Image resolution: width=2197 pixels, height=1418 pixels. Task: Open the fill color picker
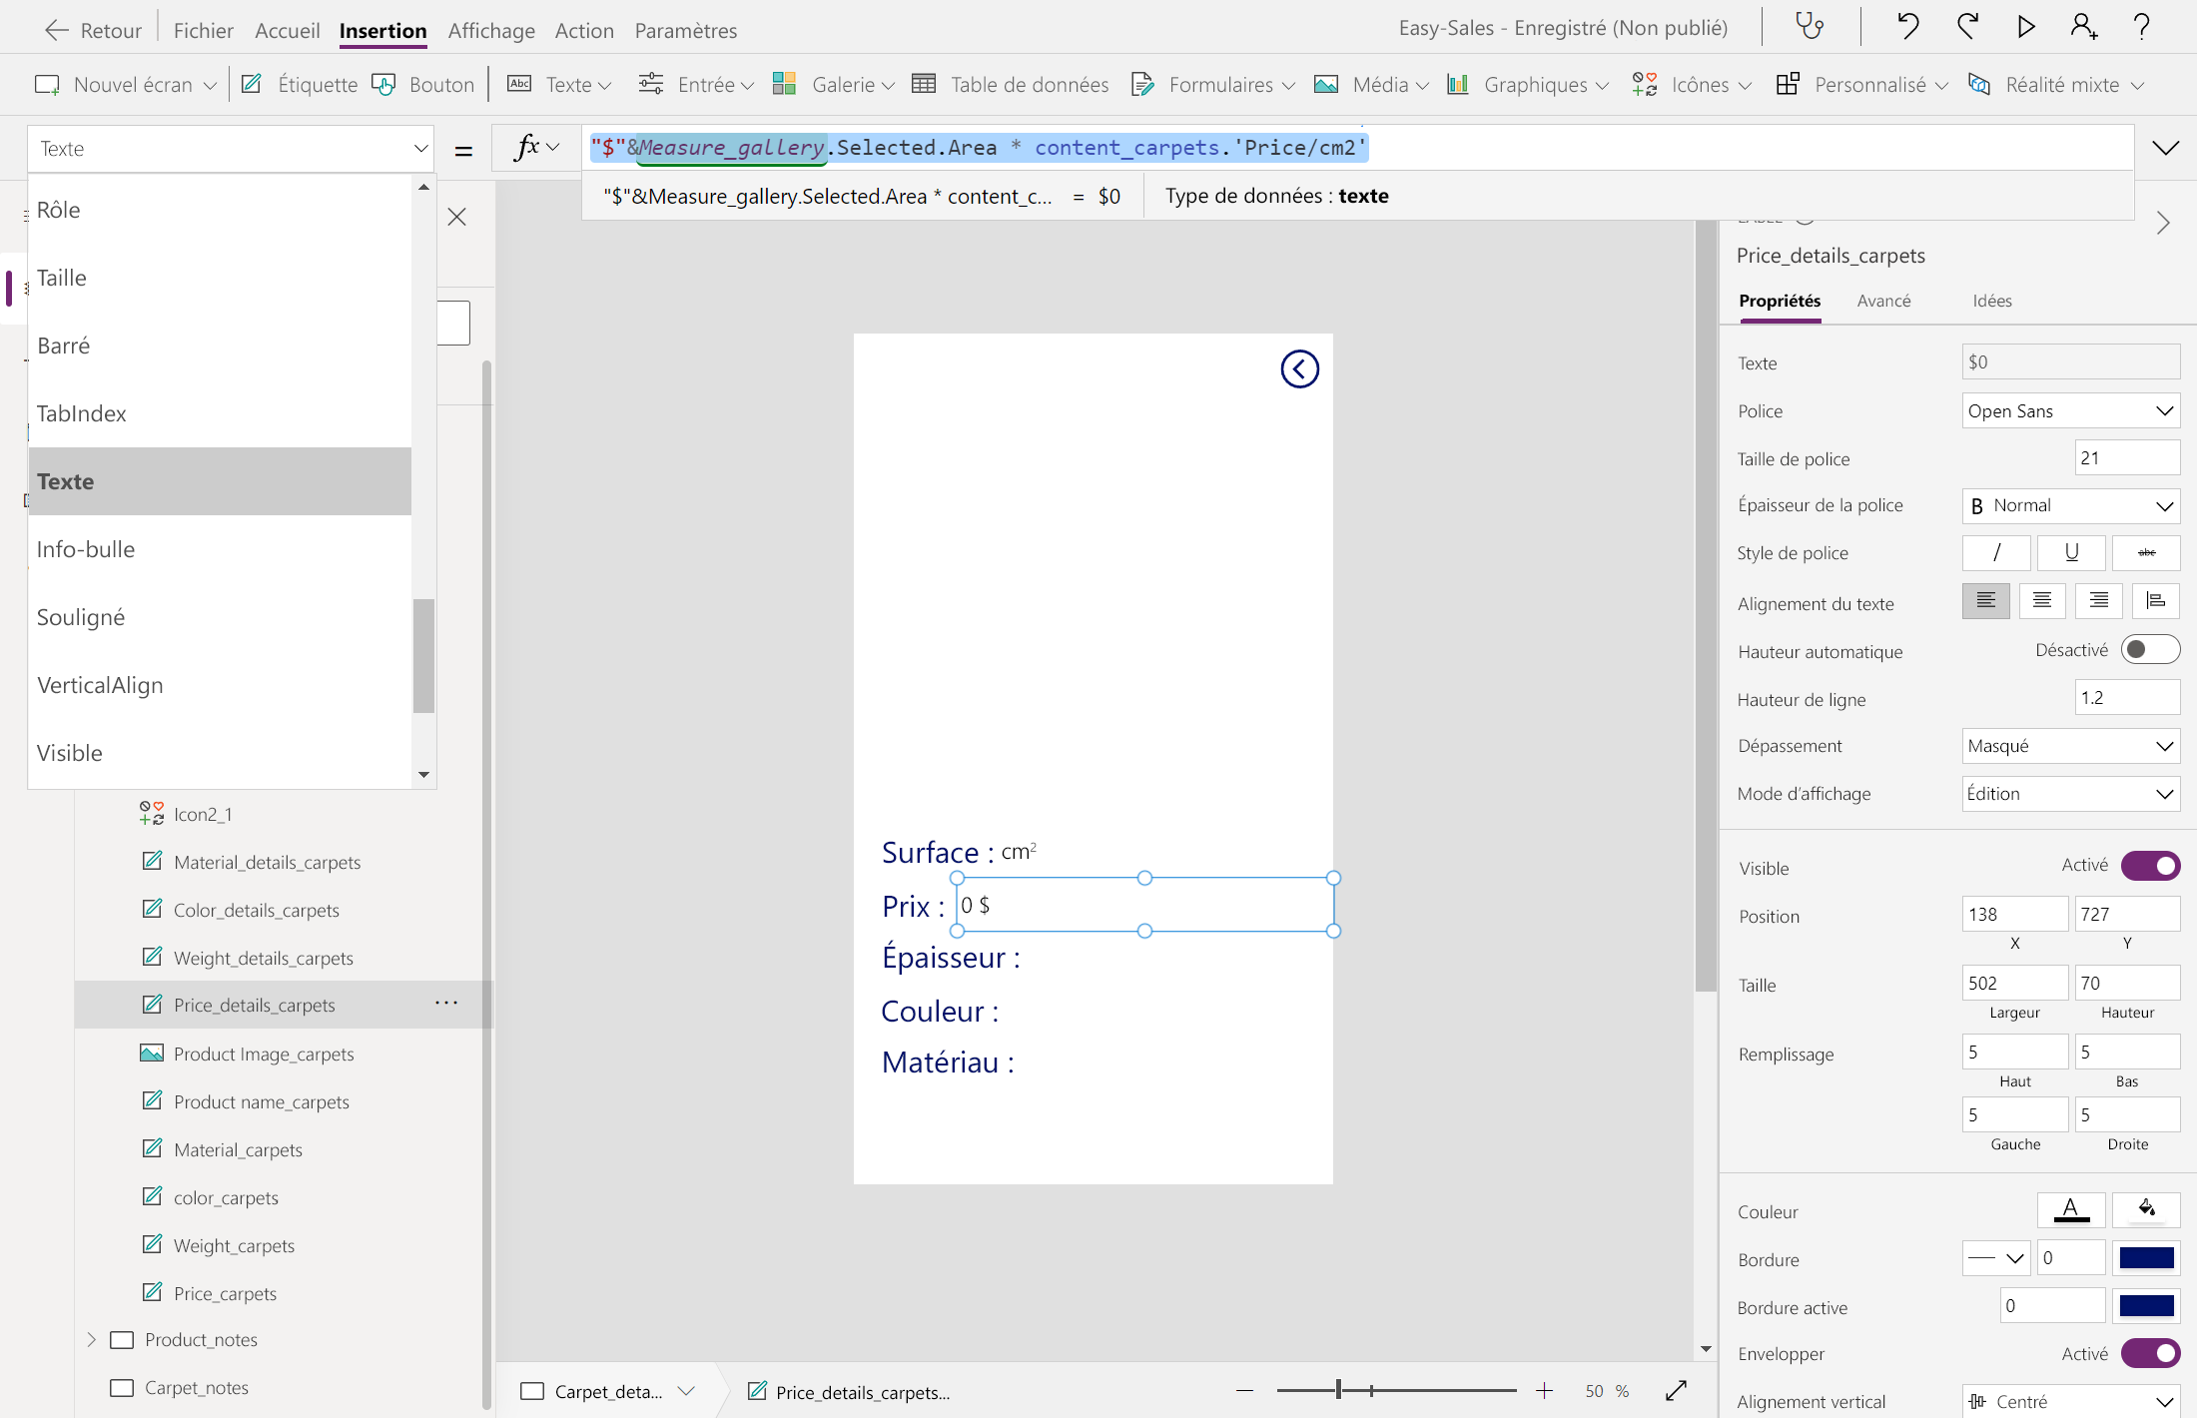[2147, 1210]
